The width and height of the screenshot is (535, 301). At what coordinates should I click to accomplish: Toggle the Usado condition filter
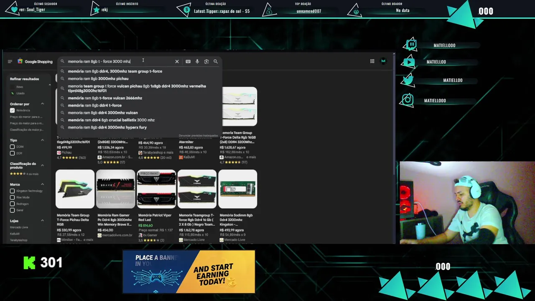click(x=12, y=93)
